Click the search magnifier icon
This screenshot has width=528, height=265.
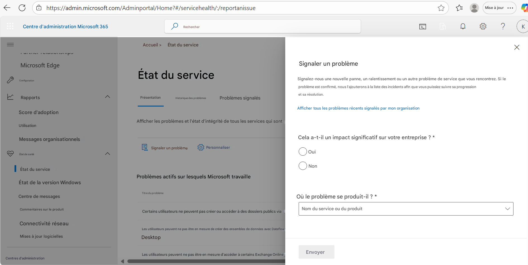click(175, 26)
